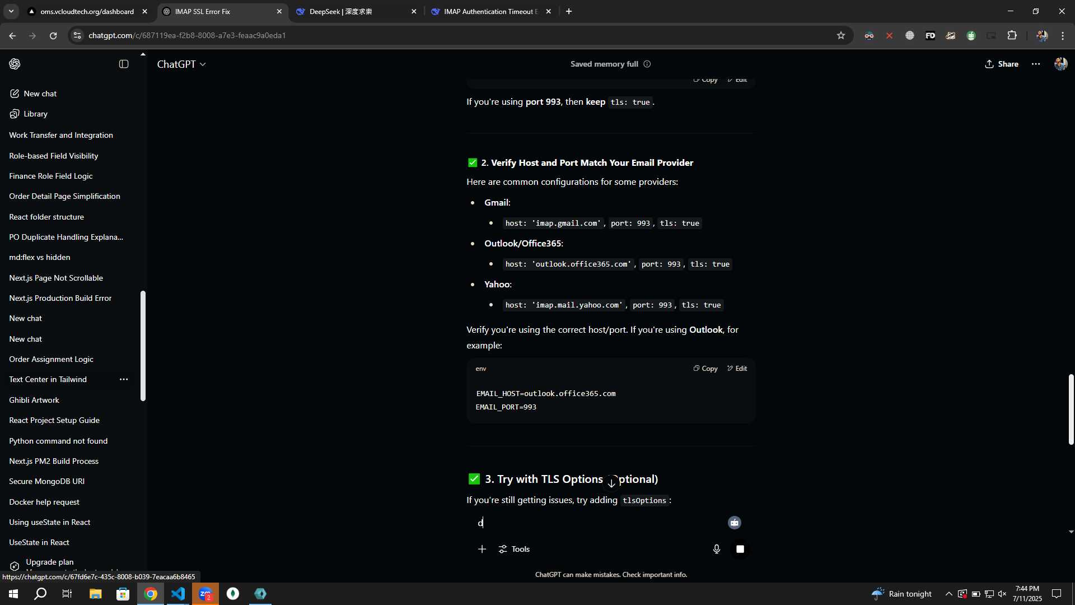Close the DeepSeek tab

tap(414, 11)
